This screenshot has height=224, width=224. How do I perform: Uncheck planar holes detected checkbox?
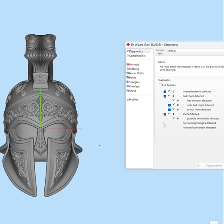tap(169, 110)
